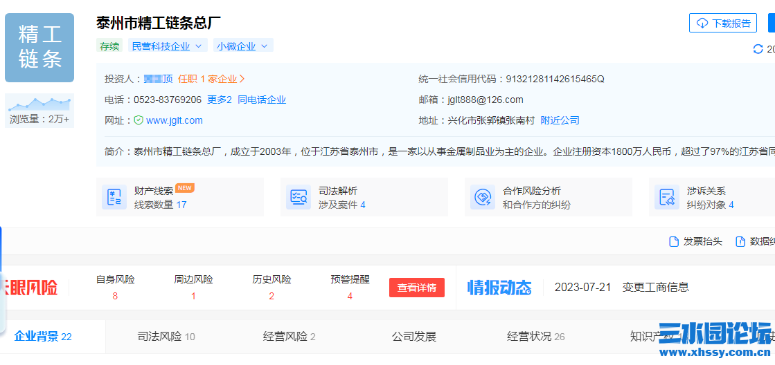Click the email jglt888@126.com

[x=486, y=100]
